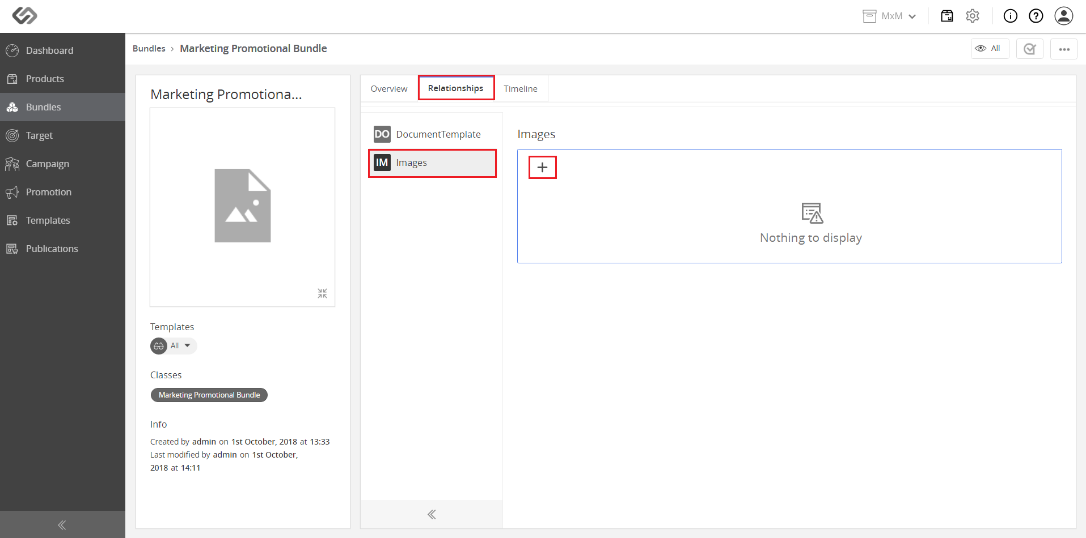Open the Templates All dropdown
This screenshot has height=538, width=1086.
tap(174, 346)
